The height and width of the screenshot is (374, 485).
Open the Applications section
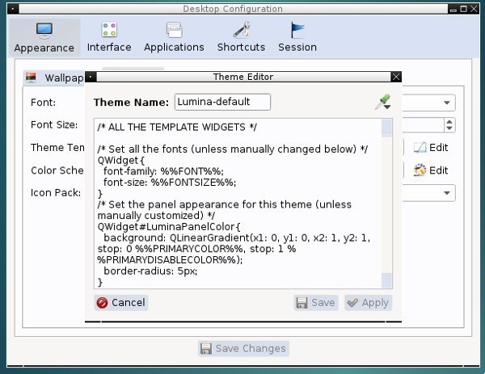click(x=174, y=37)
